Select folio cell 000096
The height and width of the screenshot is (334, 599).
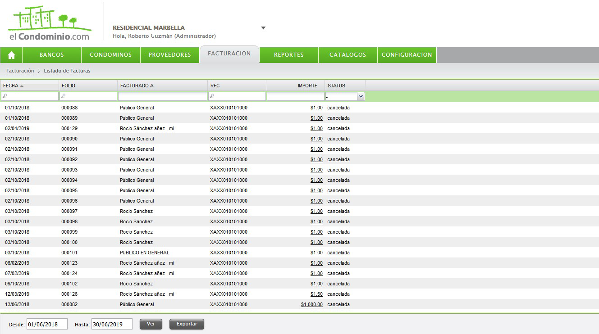click(x=69, y=201)
